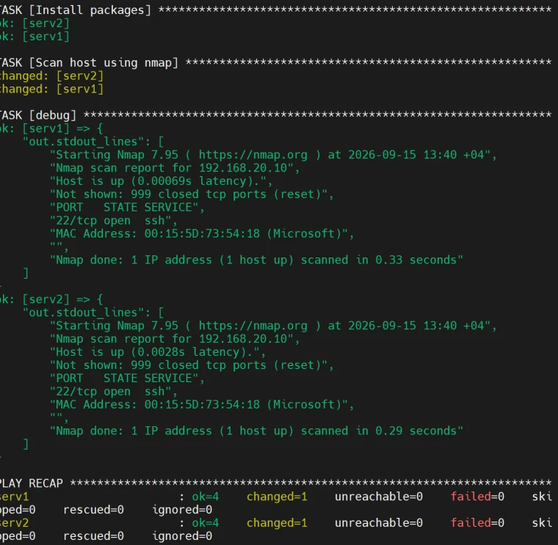Click 'ok: [serv1]' under Install packages

(35, 37)
